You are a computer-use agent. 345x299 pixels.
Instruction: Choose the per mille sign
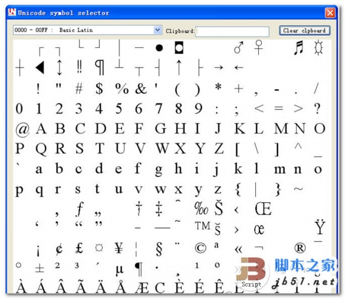[x=201, y=209]
